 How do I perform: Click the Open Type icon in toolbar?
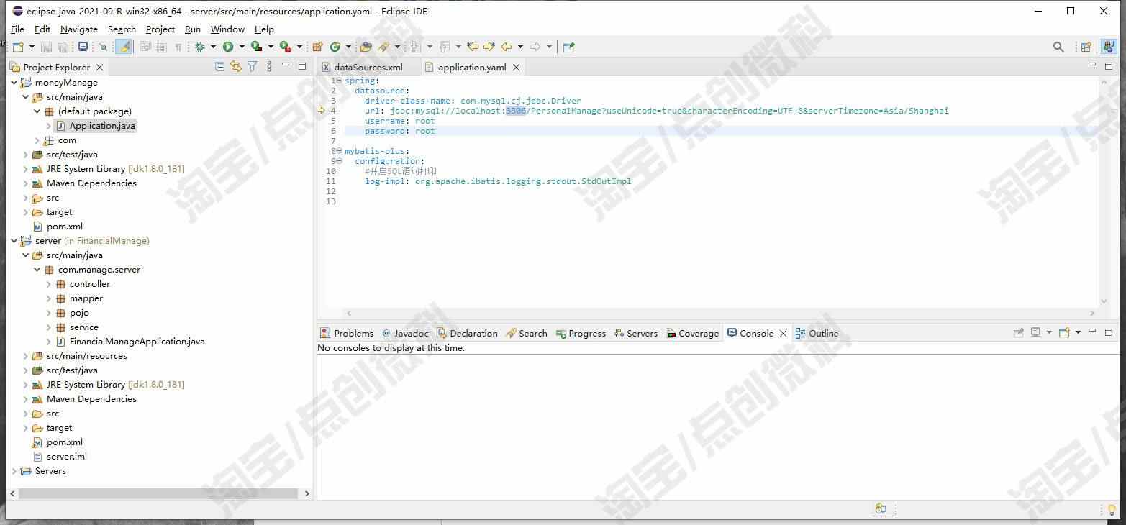click(366, 47)
